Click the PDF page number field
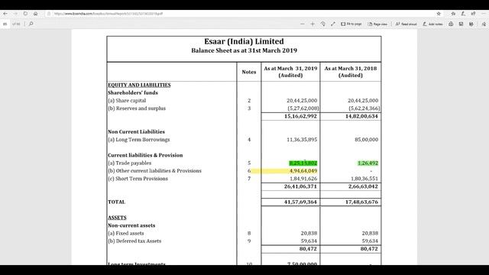 click(5, 24)
